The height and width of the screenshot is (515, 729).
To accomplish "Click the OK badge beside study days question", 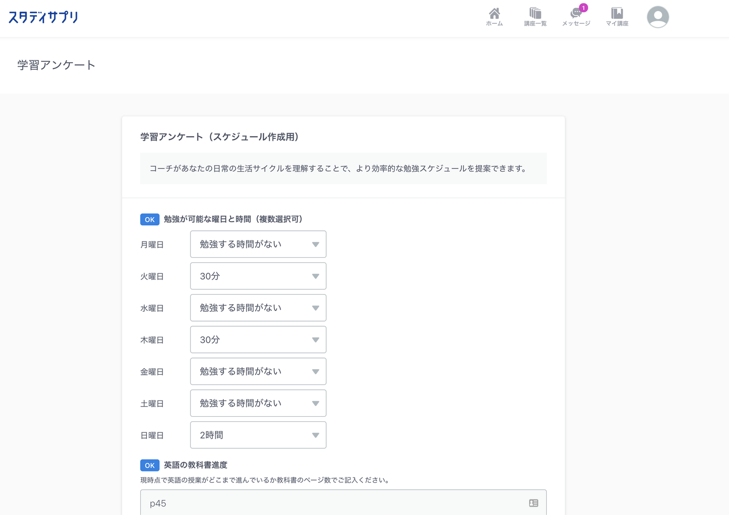I will point(149,219).
